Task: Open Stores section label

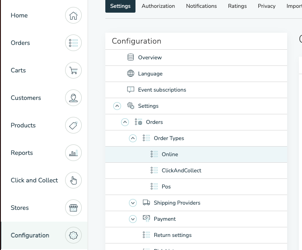Action: click(x=20, y=208)
